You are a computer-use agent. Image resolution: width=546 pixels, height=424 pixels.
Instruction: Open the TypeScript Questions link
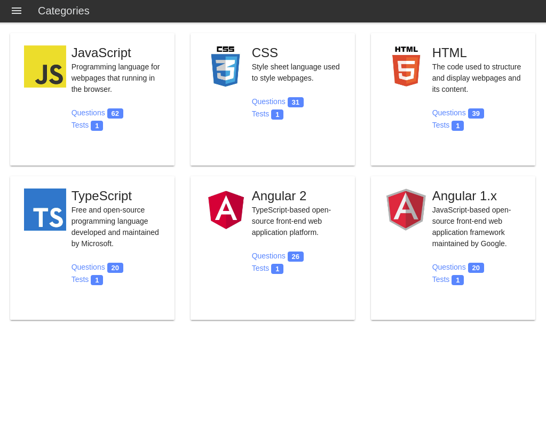(x=88, y=267)
